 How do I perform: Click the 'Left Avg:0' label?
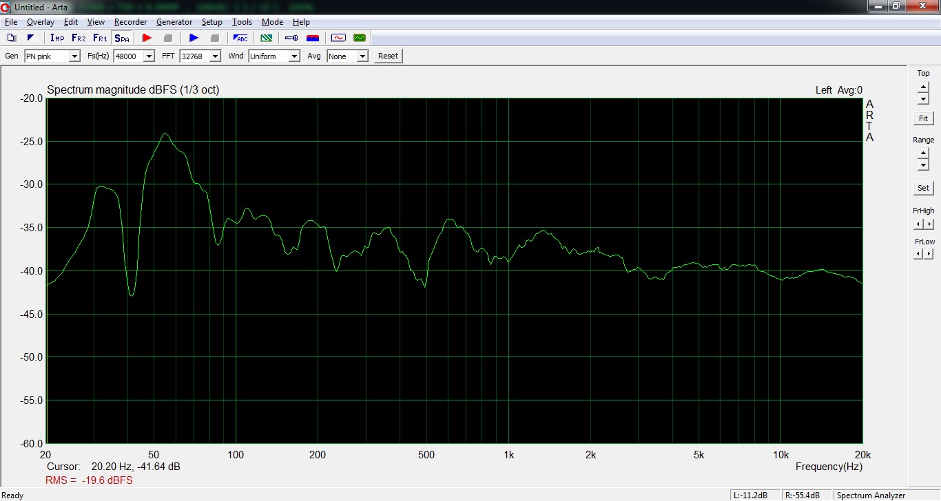[x=838, y=90]
